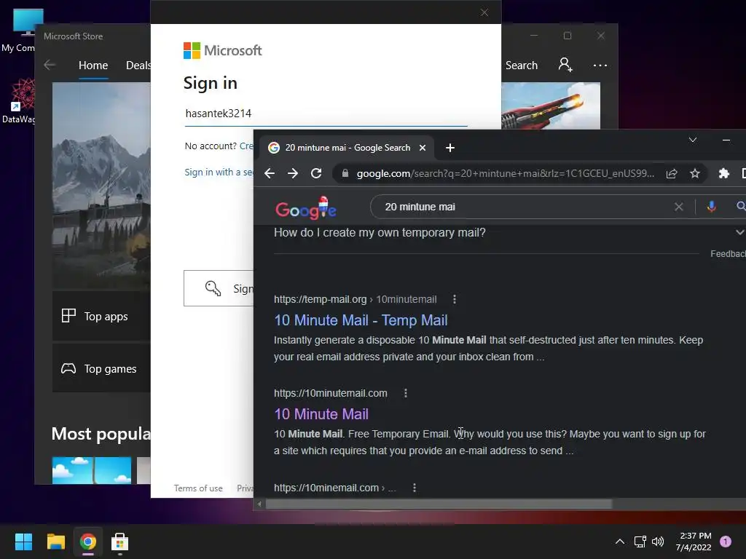Image resolution: width=746 pixels, height=559 pixels.
Task: Open Top apps in Microsoft Store
Action: point(101,316)
